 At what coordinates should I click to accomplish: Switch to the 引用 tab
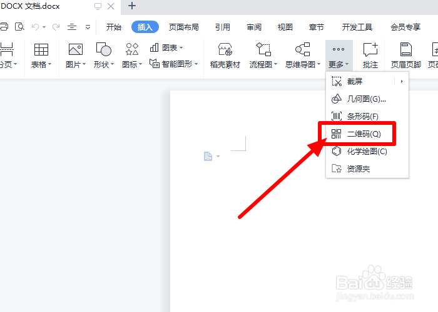223,27
